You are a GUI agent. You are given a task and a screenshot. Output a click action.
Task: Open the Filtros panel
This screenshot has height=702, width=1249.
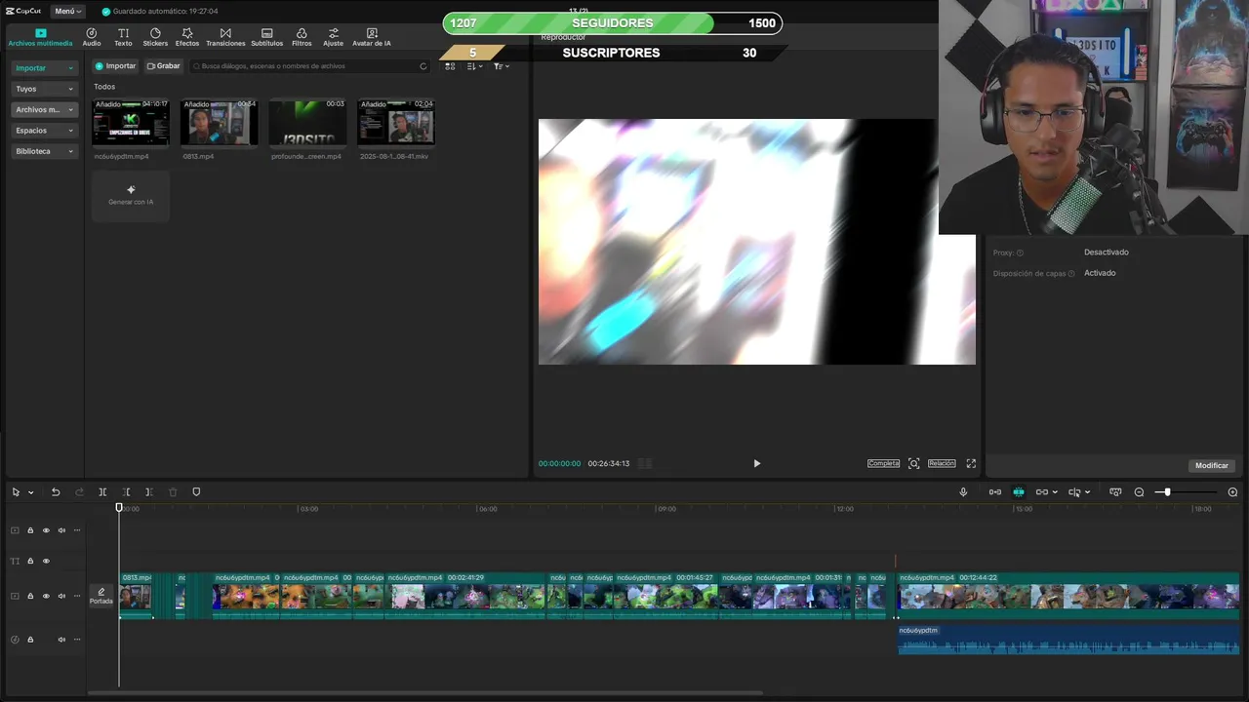point(302,37)
